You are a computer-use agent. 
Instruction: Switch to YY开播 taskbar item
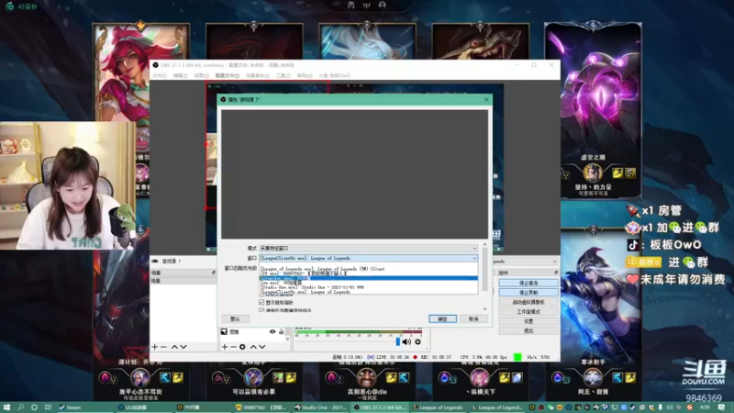204,407
